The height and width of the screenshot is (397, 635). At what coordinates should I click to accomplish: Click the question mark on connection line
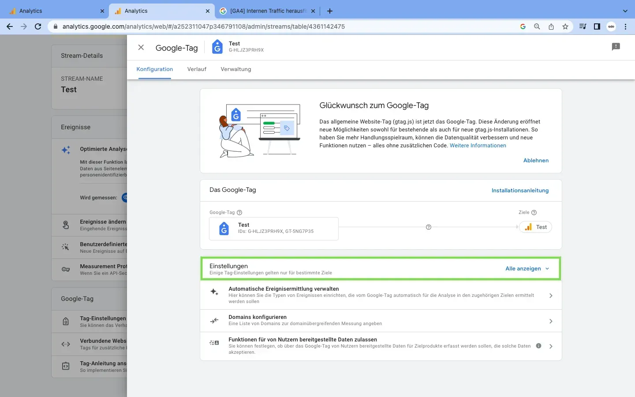429,227
